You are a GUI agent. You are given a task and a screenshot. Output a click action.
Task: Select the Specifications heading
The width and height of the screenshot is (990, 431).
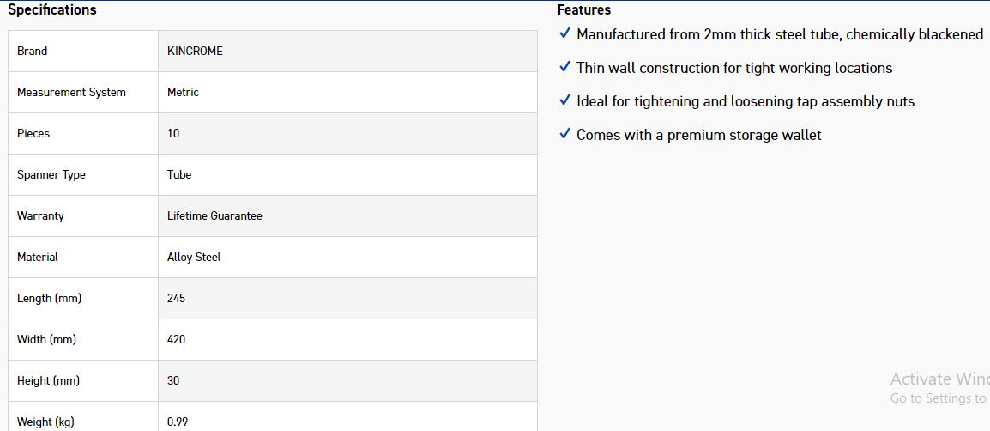[x=52, y=10]
